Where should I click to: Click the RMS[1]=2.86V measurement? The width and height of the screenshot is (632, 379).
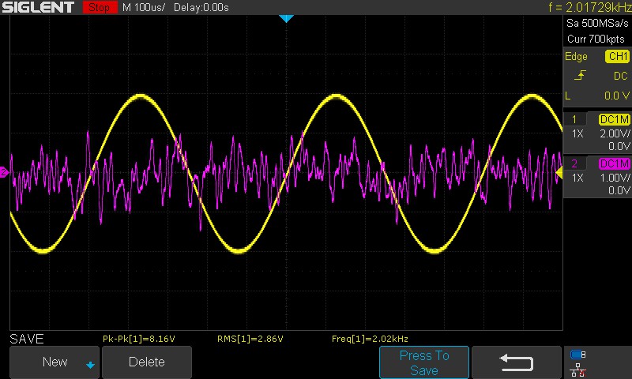coord(250,339)
